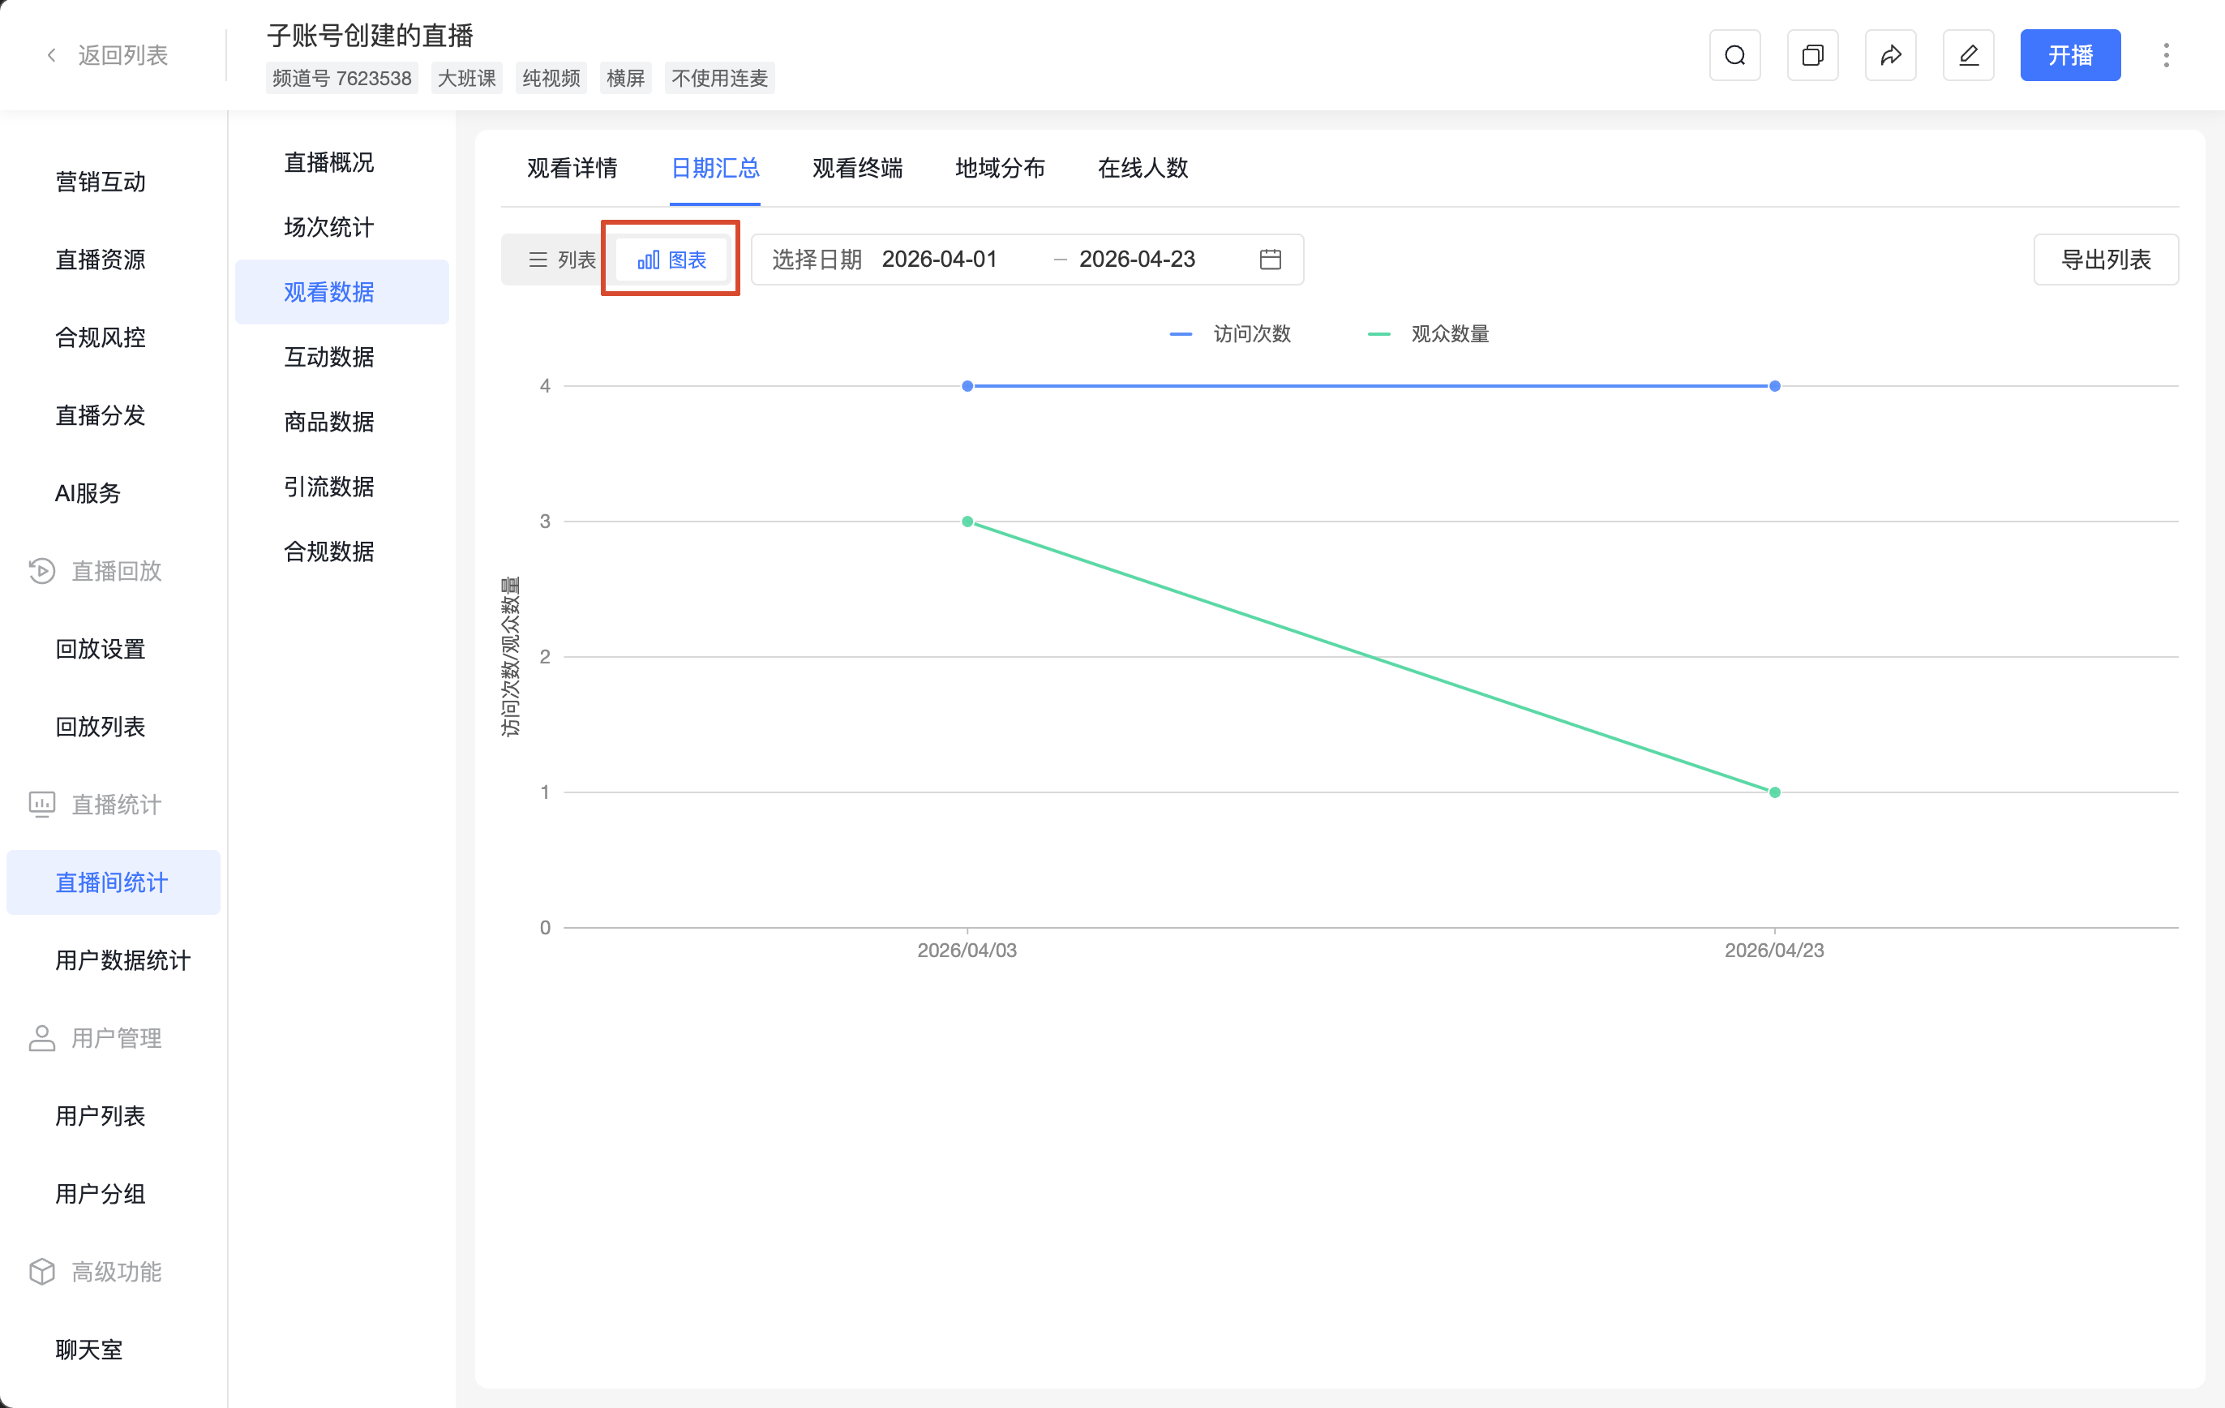Expand the 直播回放 sidebar section

tap(117, 571)
